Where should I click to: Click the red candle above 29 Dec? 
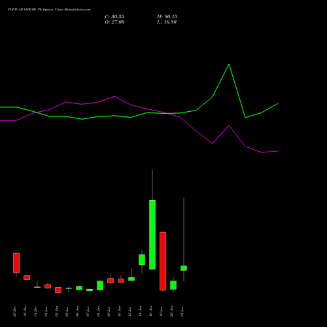click(16, 263)
